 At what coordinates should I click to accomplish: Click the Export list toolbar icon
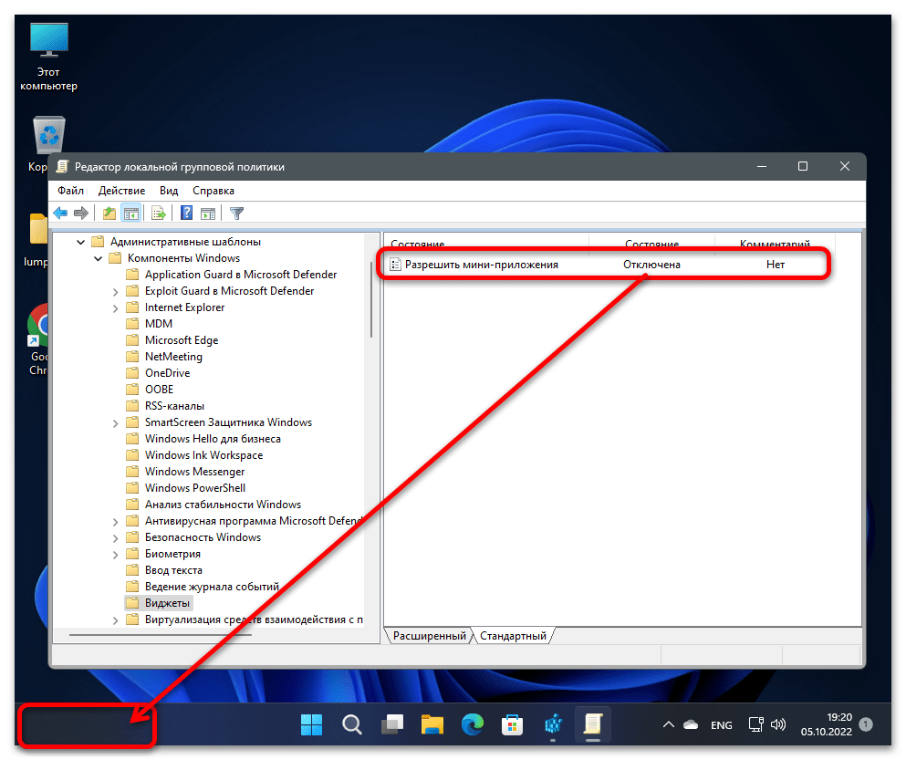[x=159, y=213]
